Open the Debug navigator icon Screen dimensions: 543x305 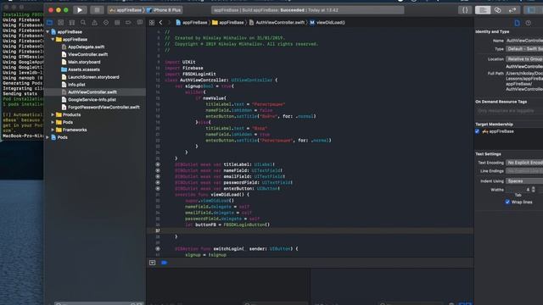point(117,23)
